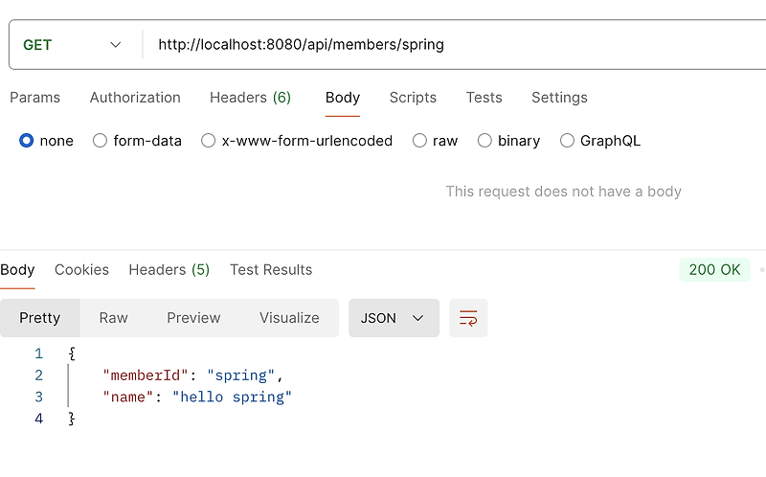Image resolution: width=766 pixels, height=477 pixels.
Task: Toggle word wrap icon in response toolbar
Action: click(468, 318)
